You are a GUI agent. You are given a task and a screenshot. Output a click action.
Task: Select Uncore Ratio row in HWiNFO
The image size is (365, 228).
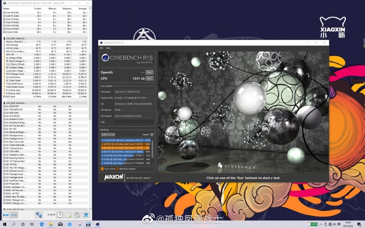point(45,32)
